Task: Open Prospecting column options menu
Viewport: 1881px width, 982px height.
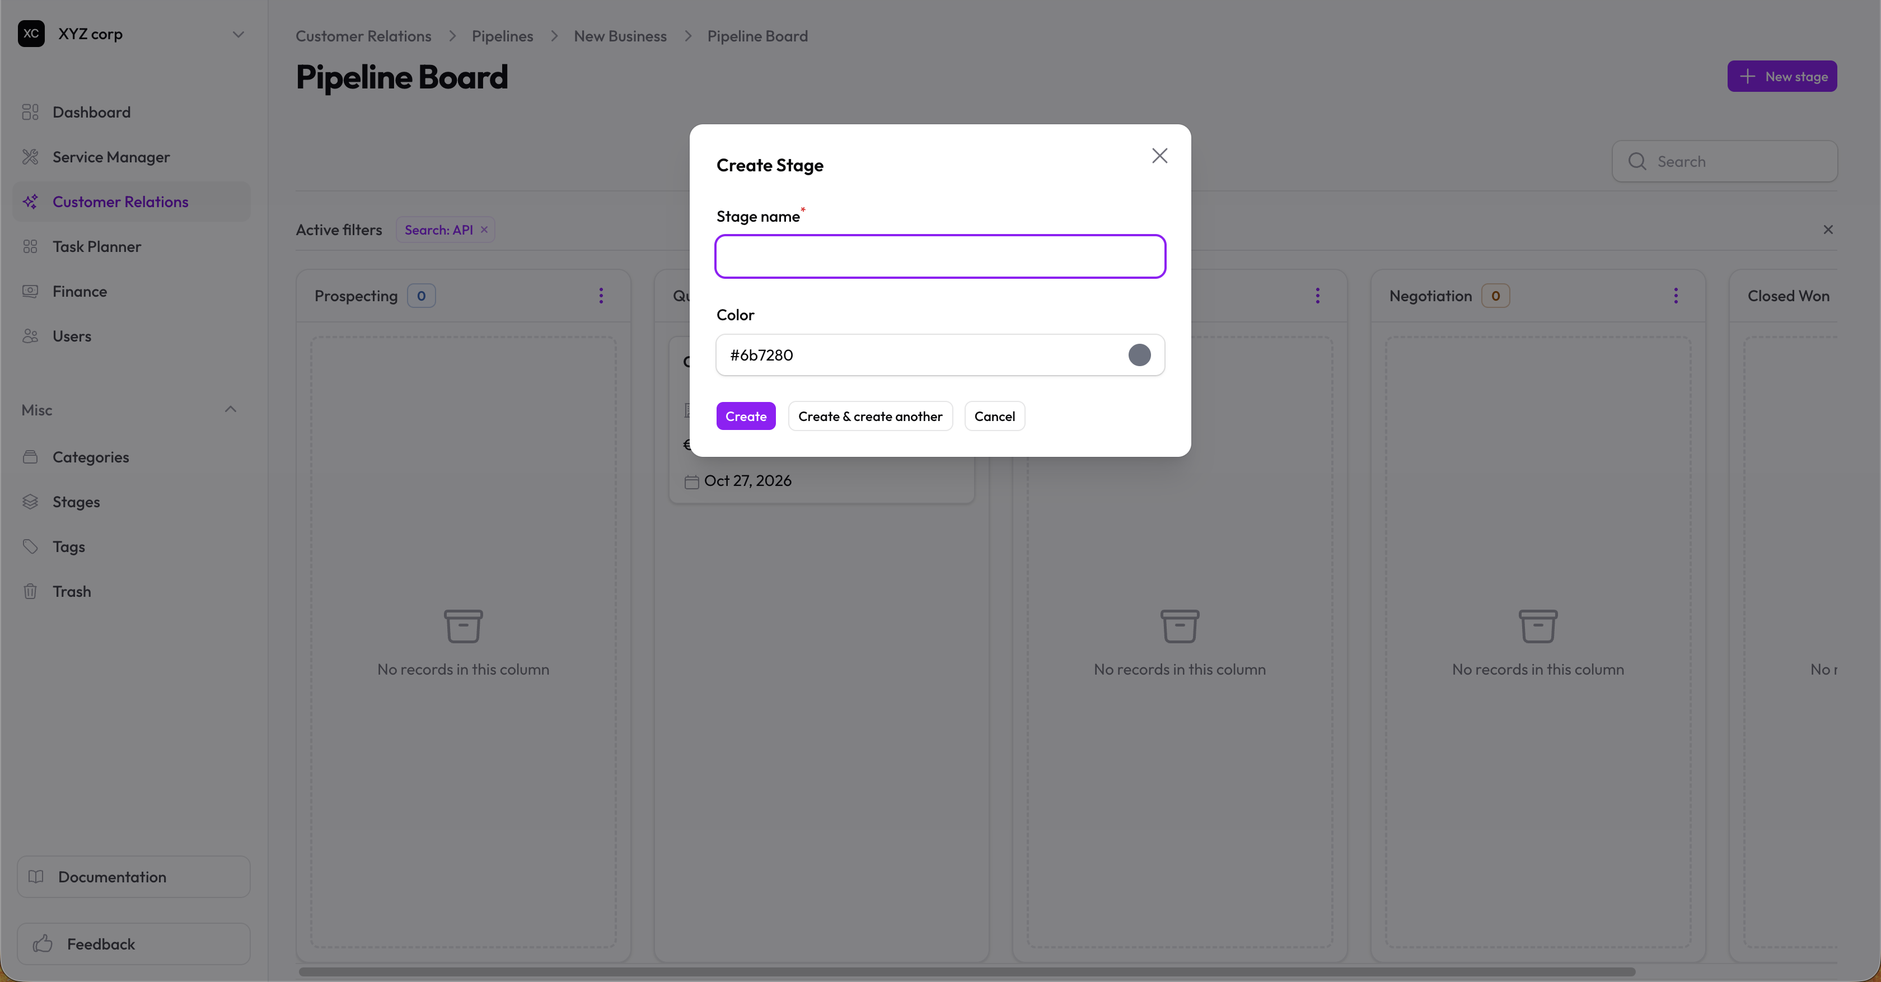Action: pos(601,296)
